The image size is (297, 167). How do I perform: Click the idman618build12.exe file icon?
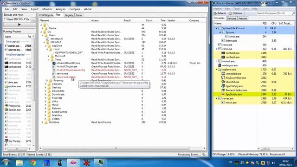point(54,63)
